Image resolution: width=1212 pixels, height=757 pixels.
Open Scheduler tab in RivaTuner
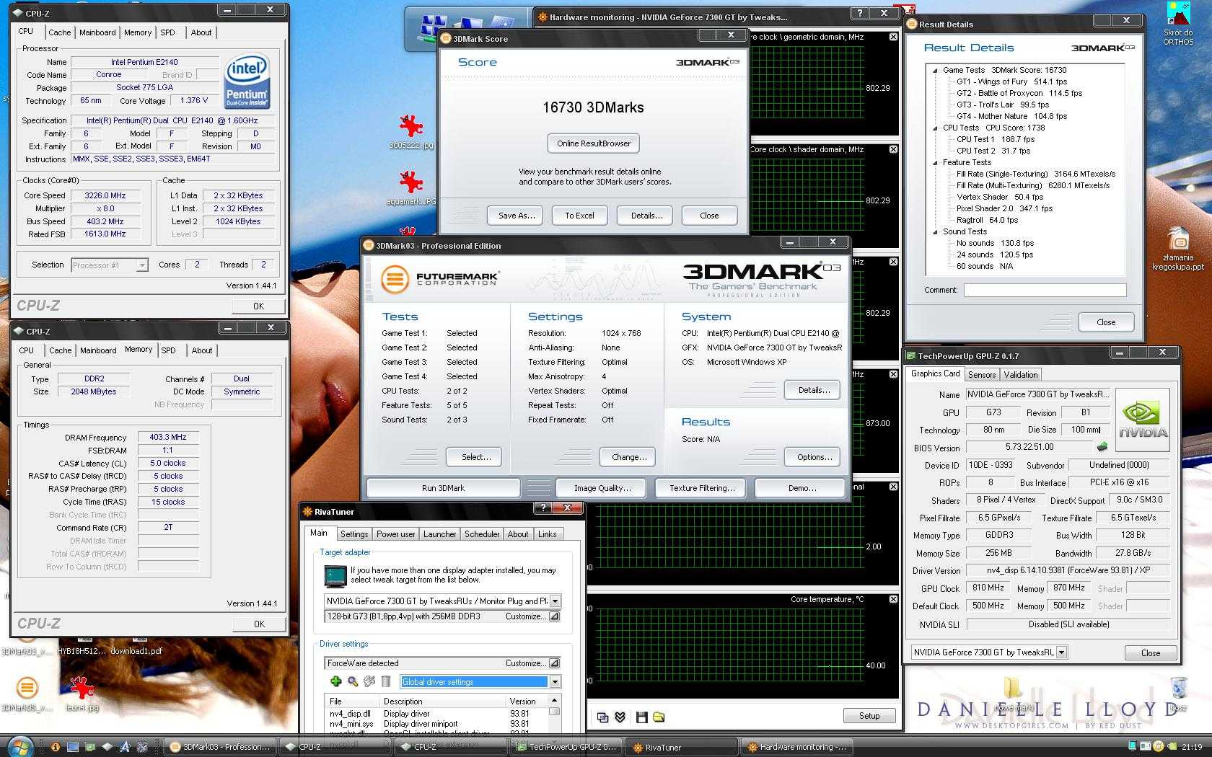(482, 534)
